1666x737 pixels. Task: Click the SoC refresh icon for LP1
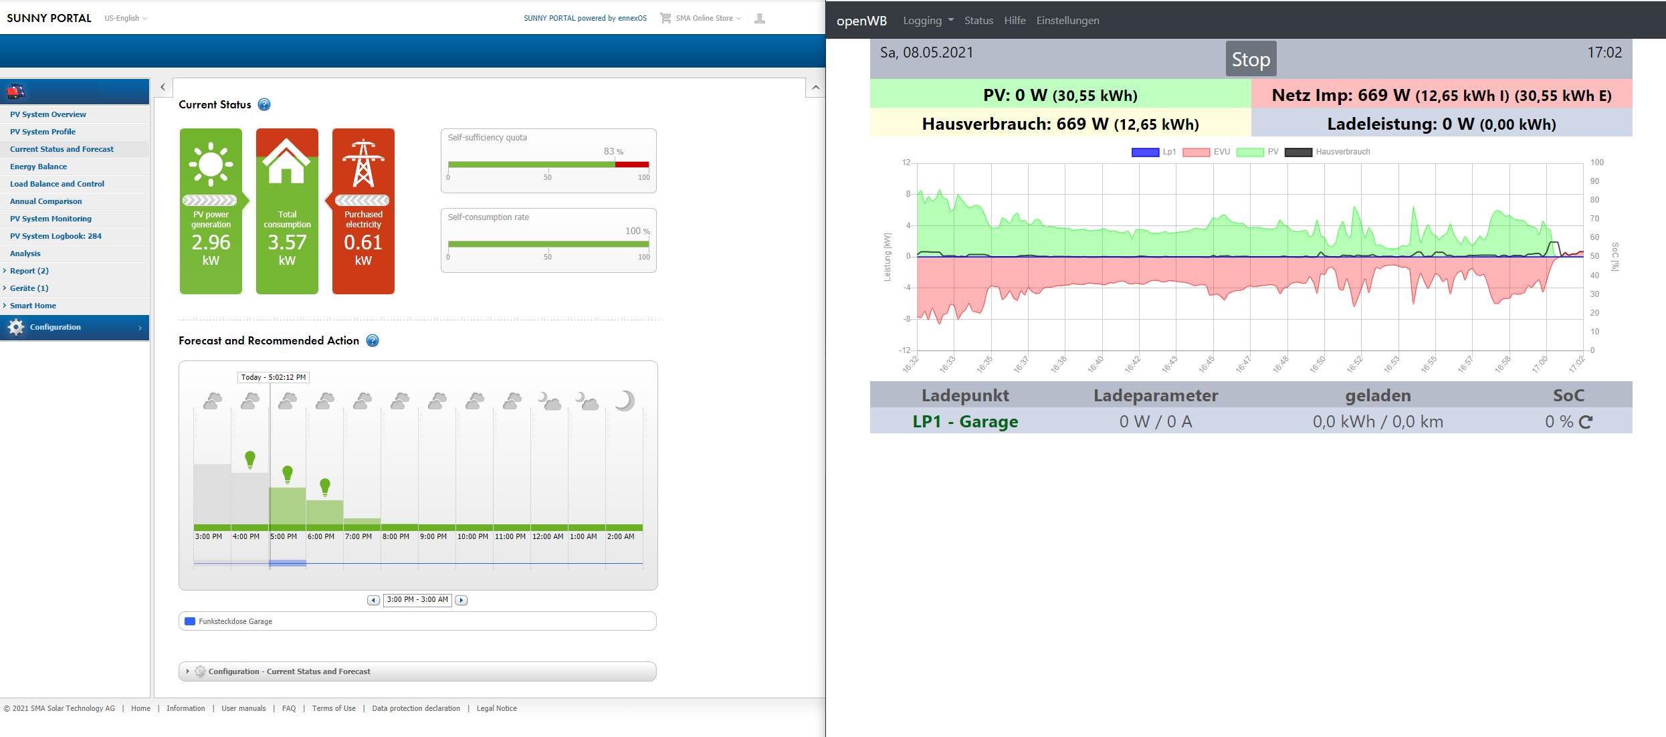(1586, 422)
